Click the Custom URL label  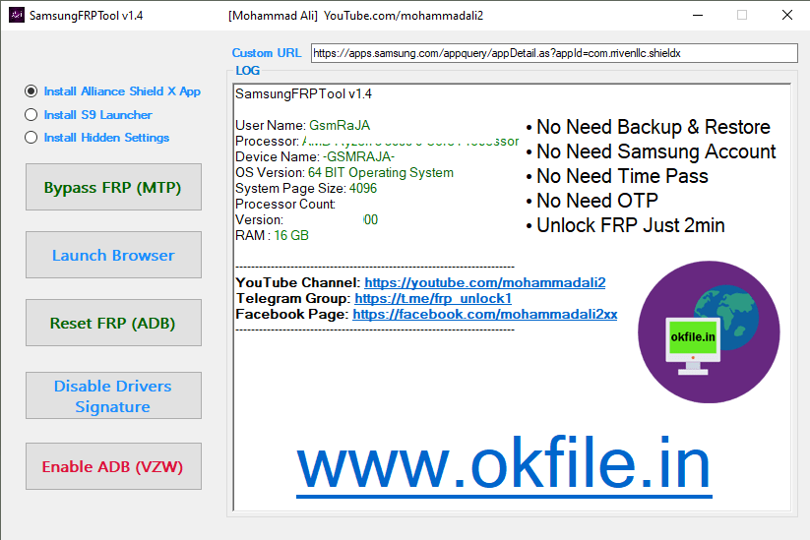[x=267, y=53]
